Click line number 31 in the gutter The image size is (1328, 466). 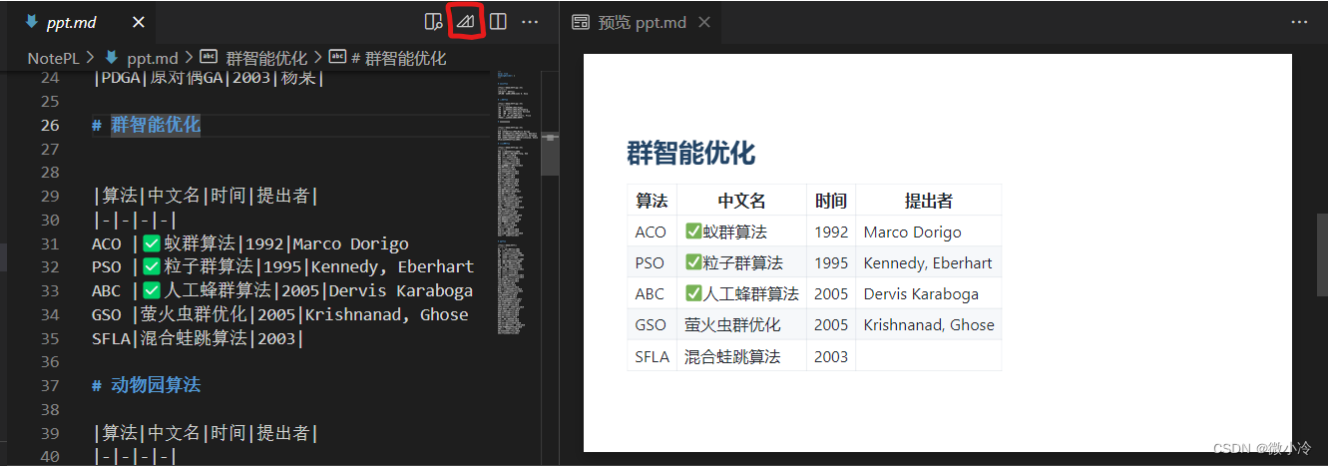(x=49, y=243)
